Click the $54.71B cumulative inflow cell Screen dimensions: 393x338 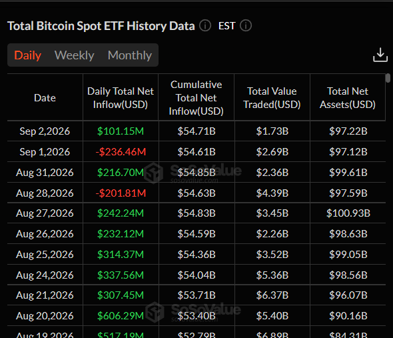tap(196, 131)
